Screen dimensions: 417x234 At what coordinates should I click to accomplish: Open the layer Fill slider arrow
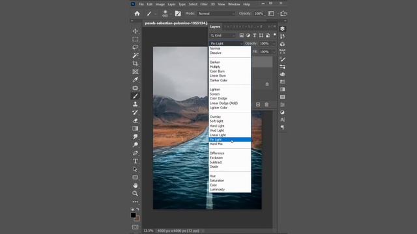point(274,52)
